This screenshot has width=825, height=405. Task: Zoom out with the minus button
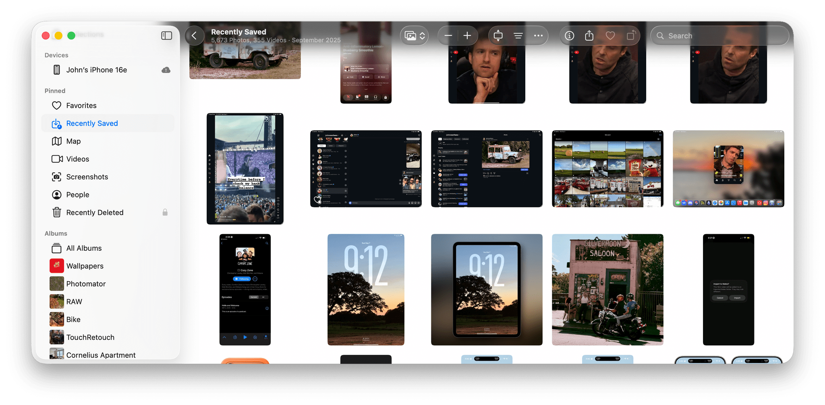[448, 36]
